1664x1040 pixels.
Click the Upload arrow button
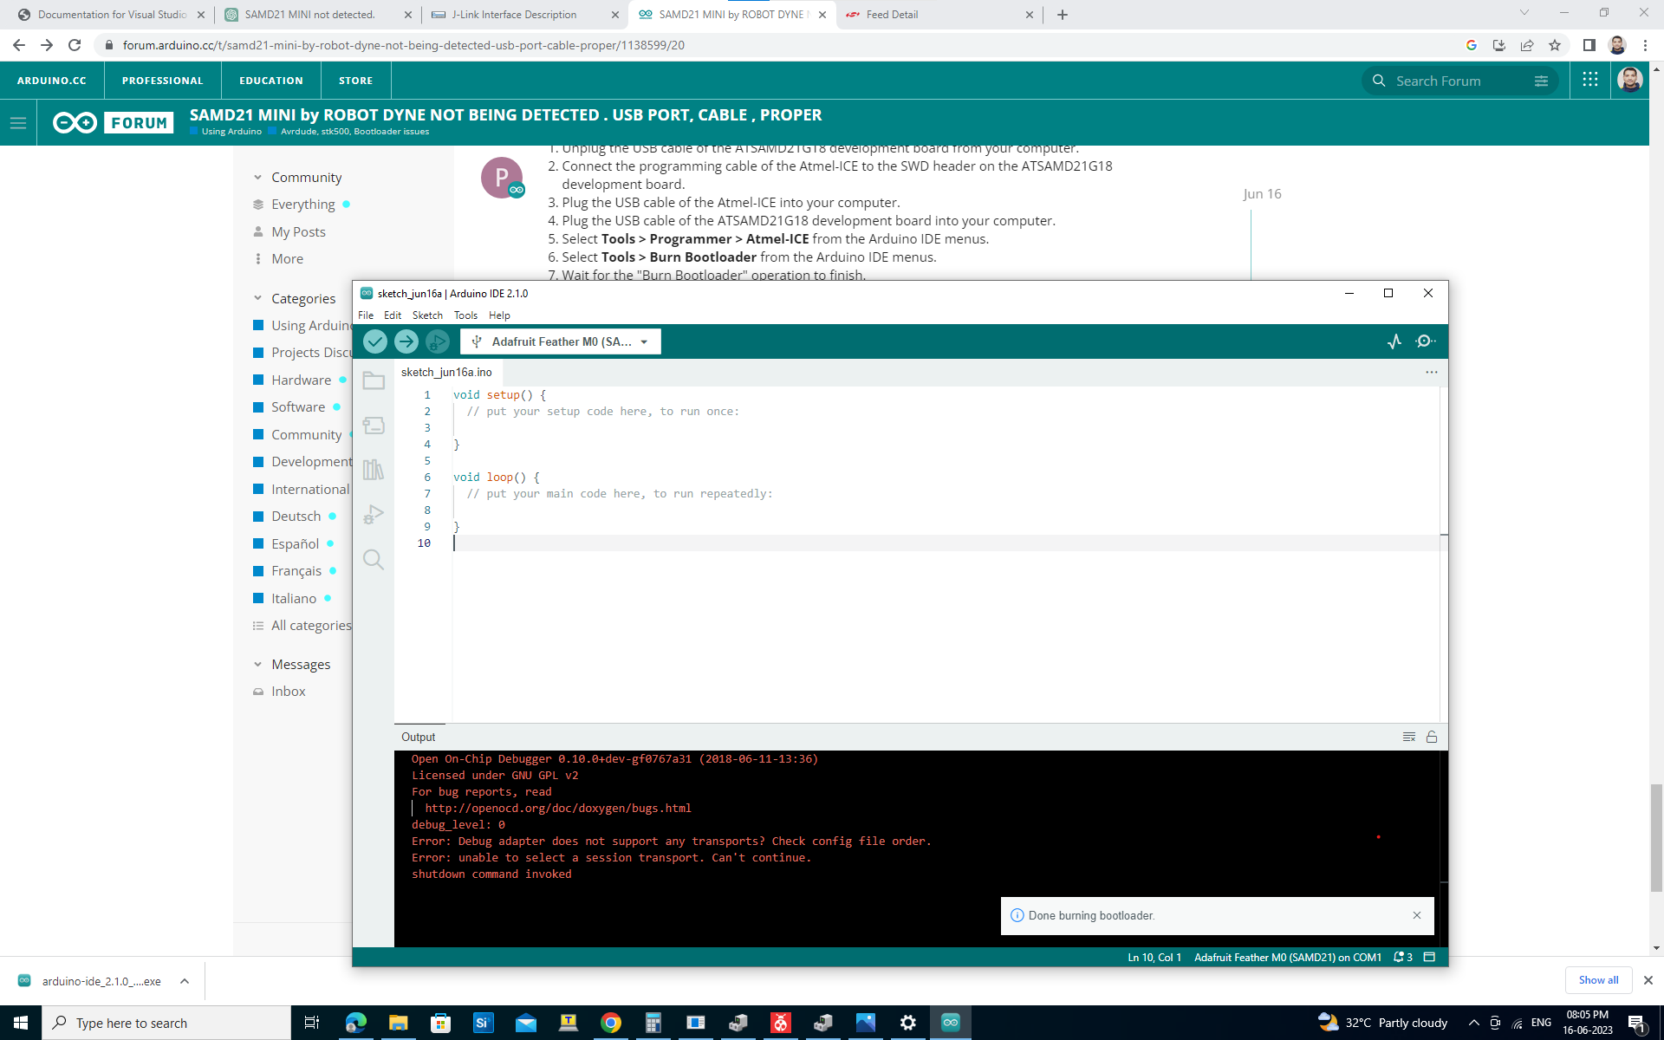click(406, 341)
